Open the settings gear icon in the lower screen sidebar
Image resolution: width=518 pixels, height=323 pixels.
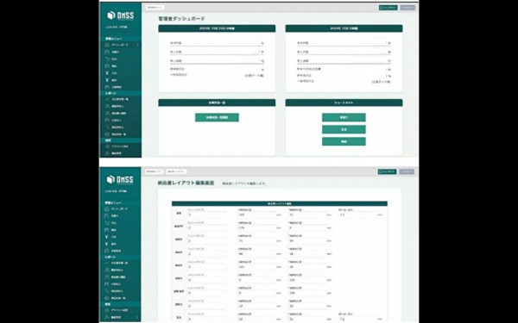[107, 310]
